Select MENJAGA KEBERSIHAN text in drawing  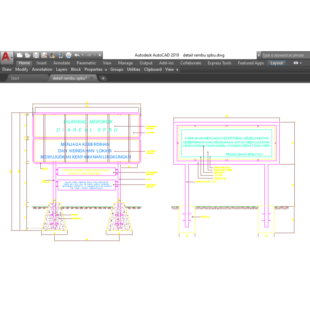coord(85,144)
